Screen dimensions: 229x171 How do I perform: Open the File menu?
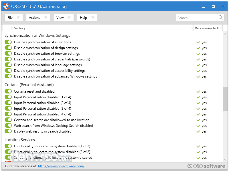13,18
